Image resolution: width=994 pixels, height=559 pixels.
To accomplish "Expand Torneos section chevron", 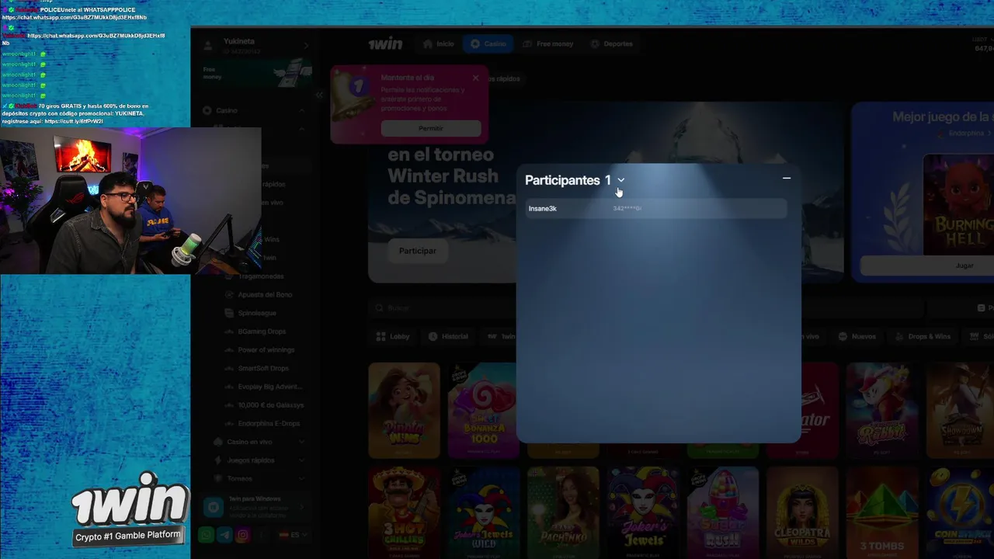I will (302, 479).
